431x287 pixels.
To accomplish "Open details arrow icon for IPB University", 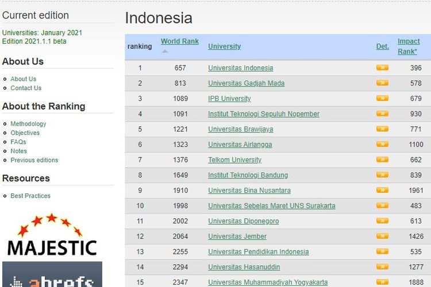I will [382, 98].
